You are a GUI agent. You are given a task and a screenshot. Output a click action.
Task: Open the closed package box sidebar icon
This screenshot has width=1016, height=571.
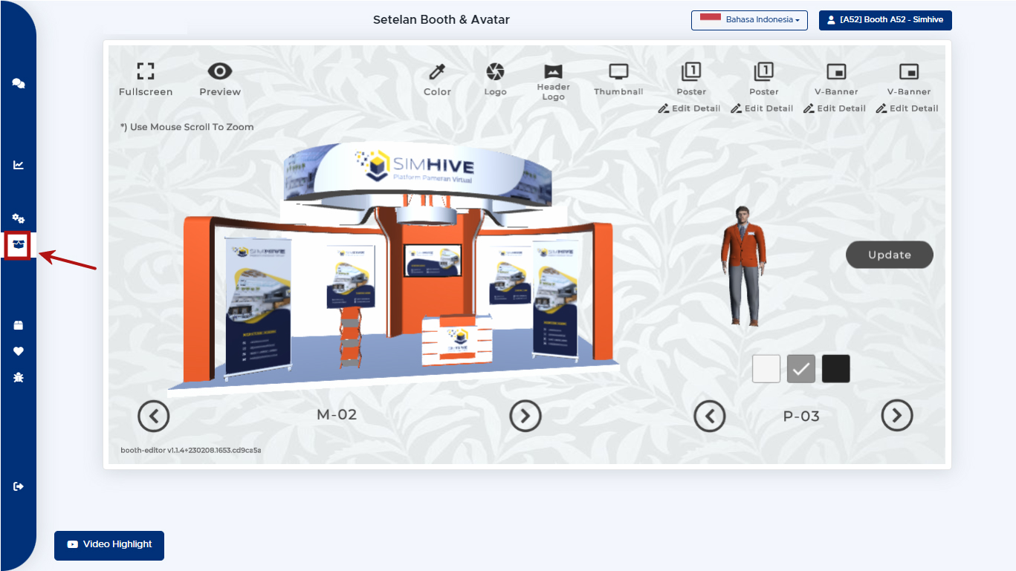click(x=19, y=325)
